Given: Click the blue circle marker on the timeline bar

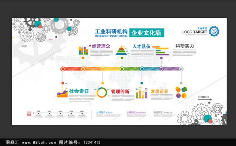Looking at the screenshot, I should click(142, 69).
